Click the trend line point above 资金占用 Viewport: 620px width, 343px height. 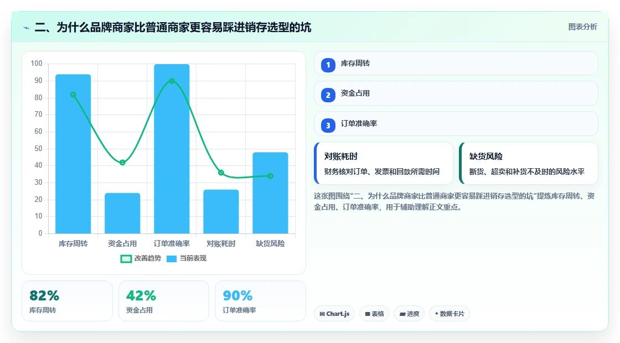(122, 163)
